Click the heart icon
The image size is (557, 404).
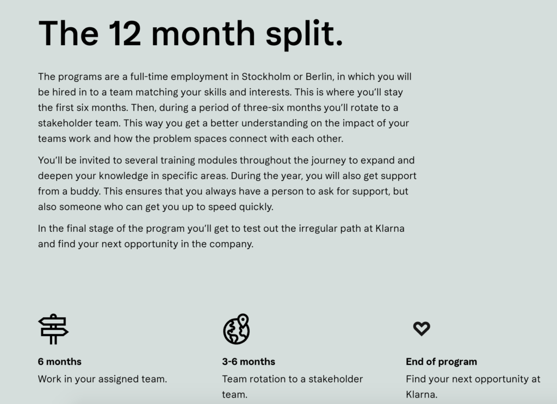click(422, 329)
